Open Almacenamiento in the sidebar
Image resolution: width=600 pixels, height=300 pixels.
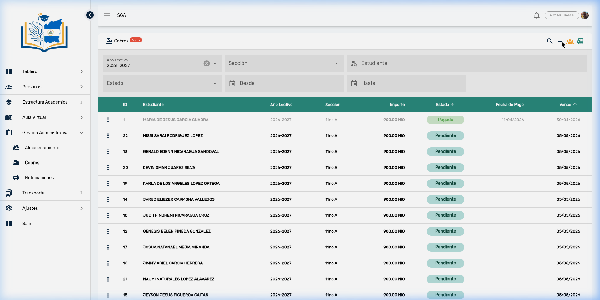42,148
